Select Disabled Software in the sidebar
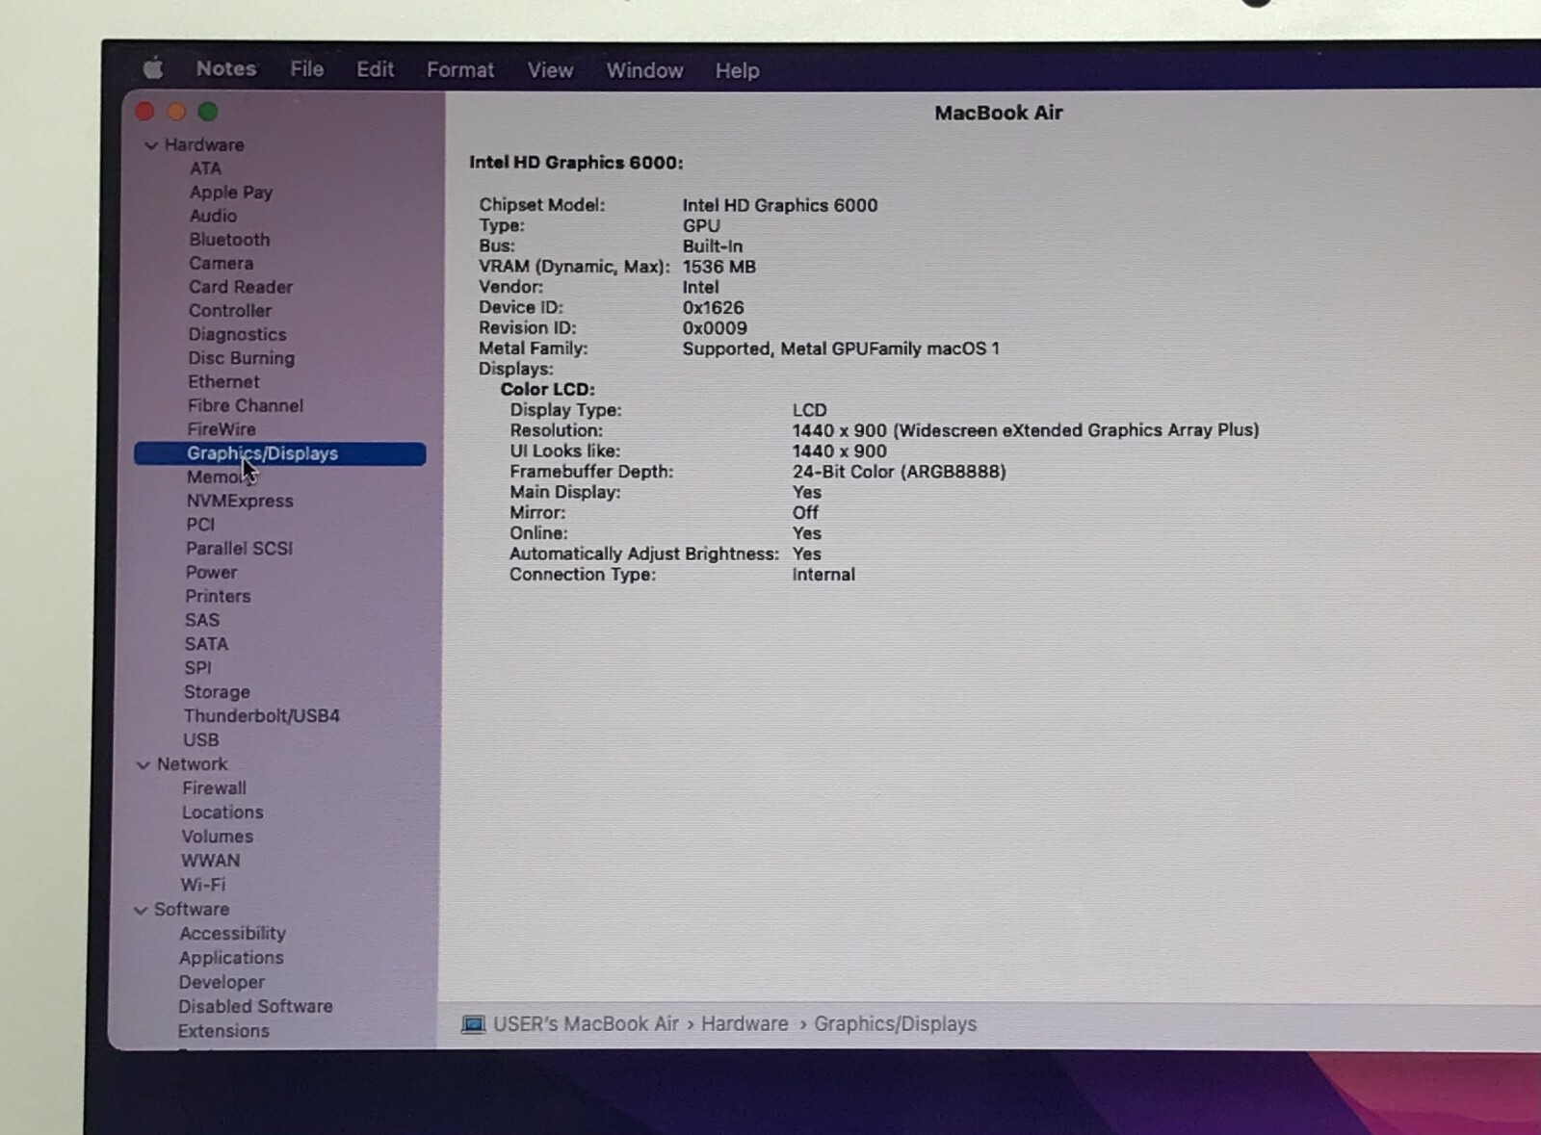1541x1135 pixels. coord(255,1006)
